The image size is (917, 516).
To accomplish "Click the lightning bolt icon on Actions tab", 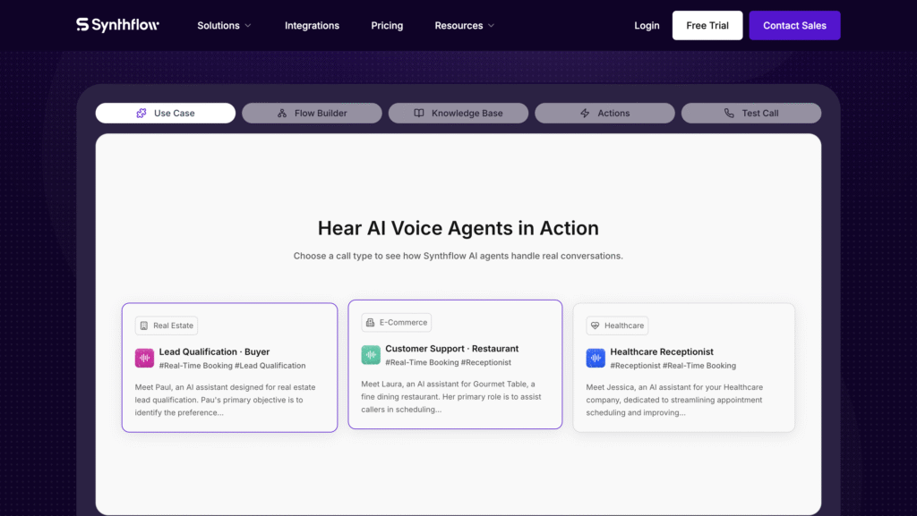I will coord(585,114).
